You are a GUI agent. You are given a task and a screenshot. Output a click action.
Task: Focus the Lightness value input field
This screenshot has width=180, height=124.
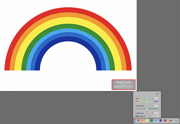(x=155, y=113)
